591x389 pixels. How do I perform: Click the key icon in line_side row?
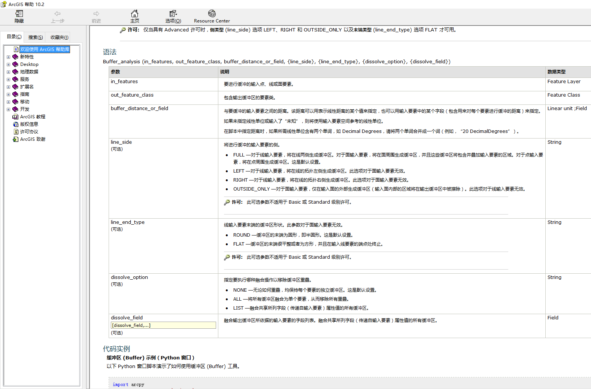[227, 202]
